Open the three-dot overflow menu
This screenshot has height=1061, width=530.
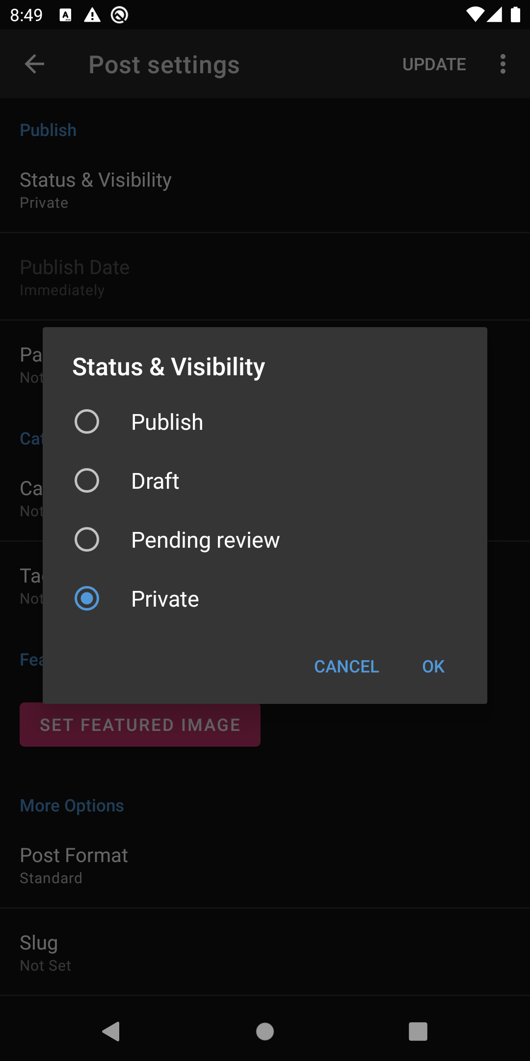click(503, 64)
